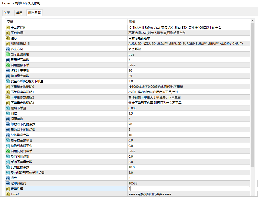The height and width of the screenshot is (197, 258).
Task: Click the 变量 column header
Action: (x=66, y=22)
